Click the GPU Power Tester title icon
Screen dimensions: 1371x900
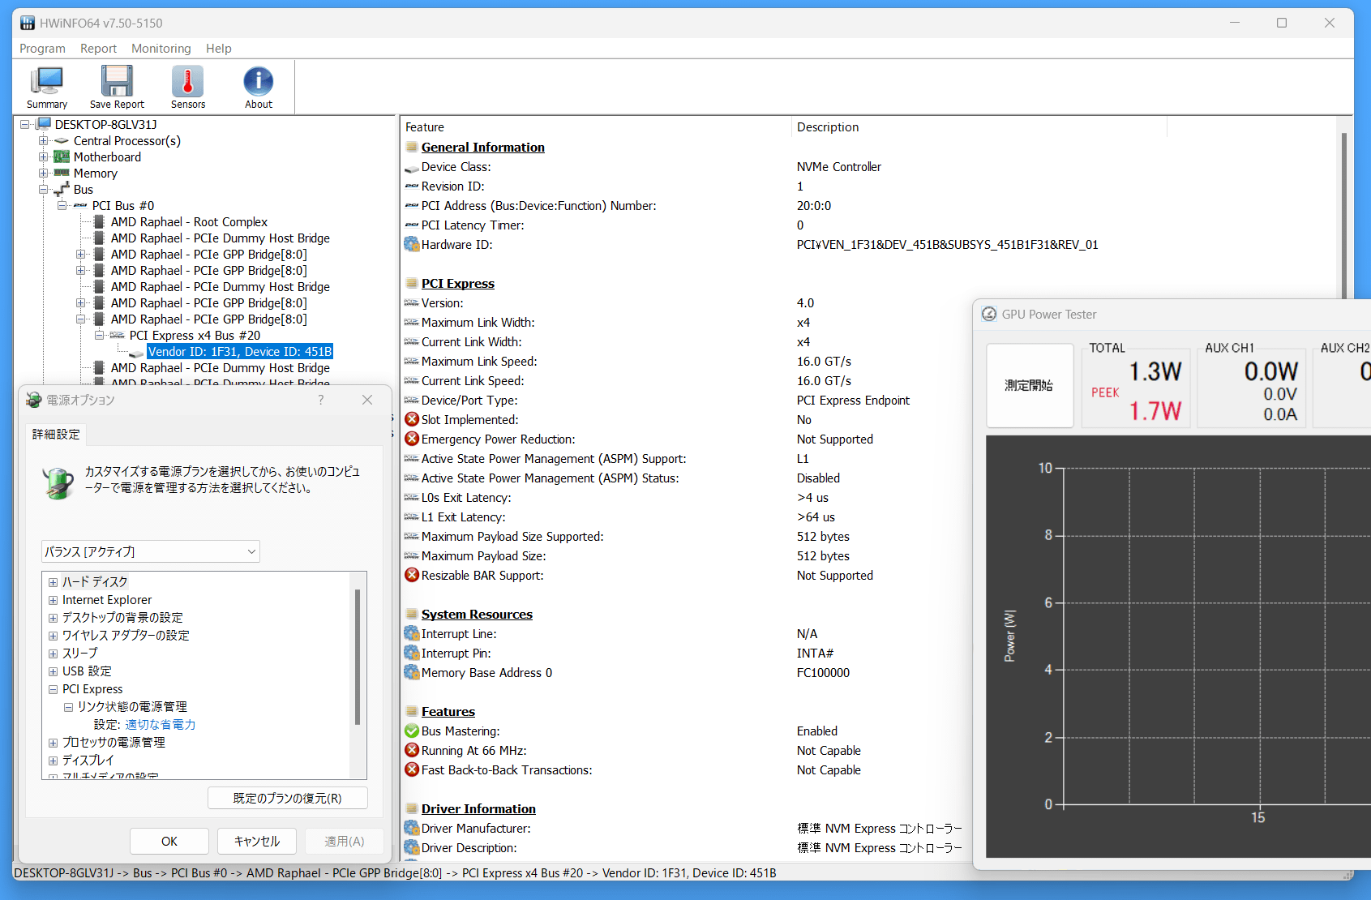point(989,315)
